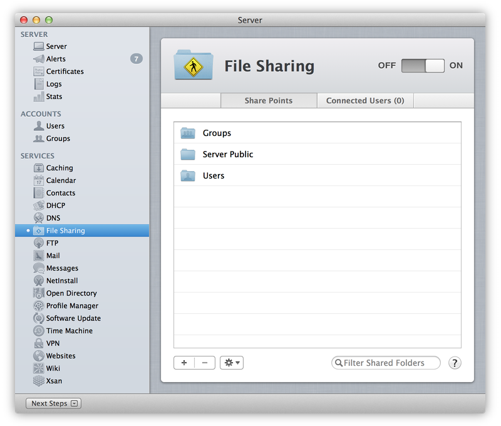The height and width of the screenshot is (426, 501).
Task: Select the Server Public share point
Action: 318,154
